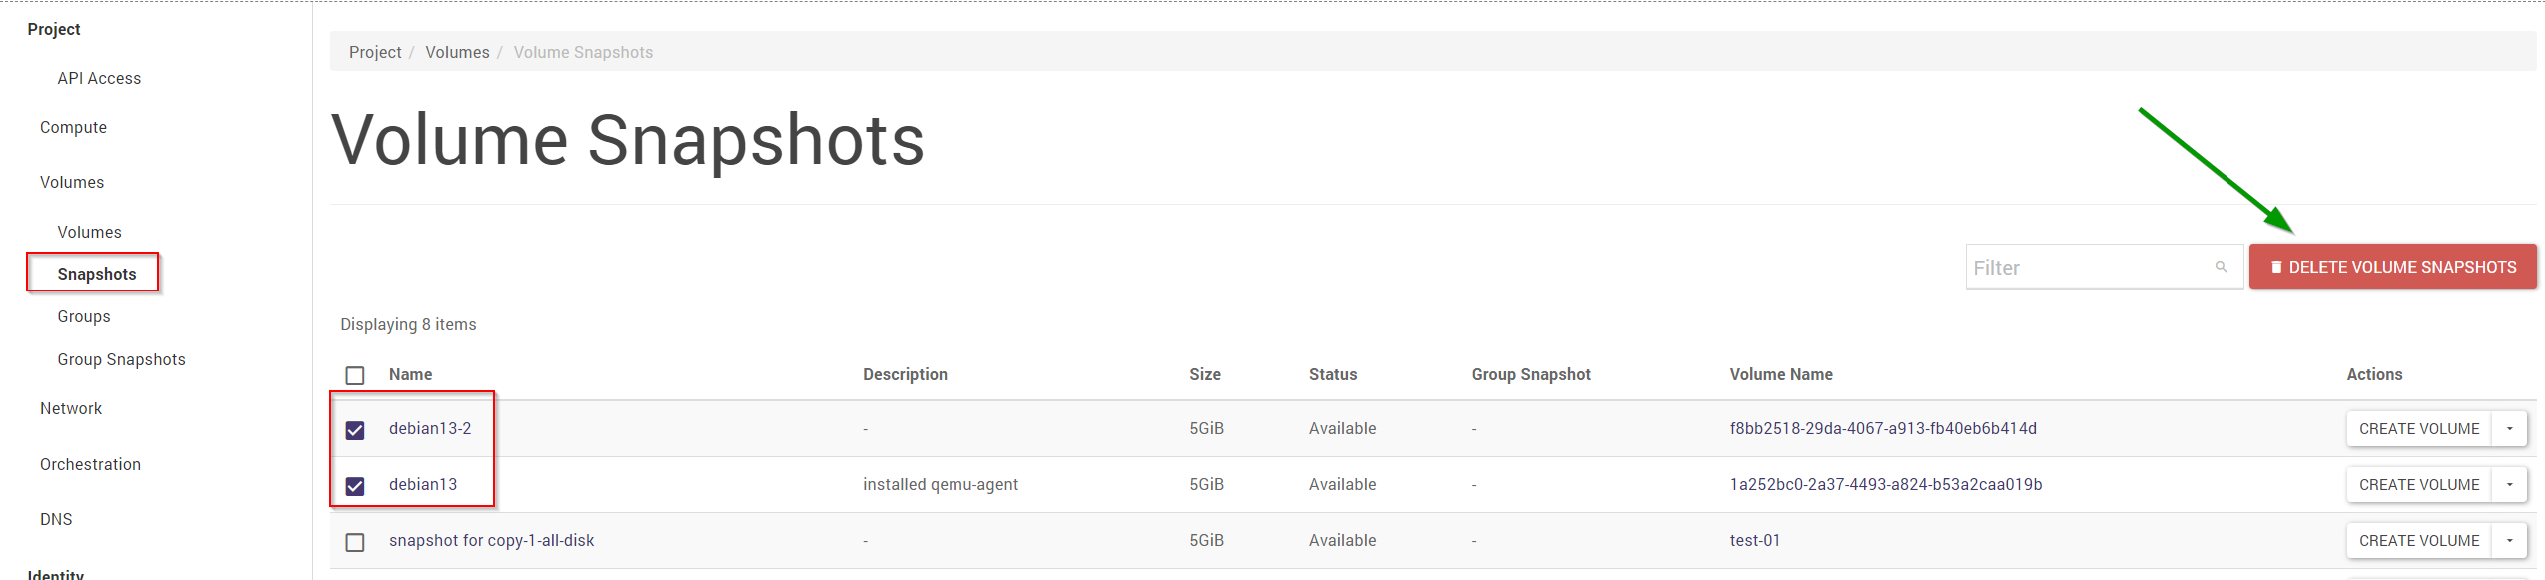Expand the Compute sidebar section
This screenshot has width=2545, height=580.
[x=73, y=127]
